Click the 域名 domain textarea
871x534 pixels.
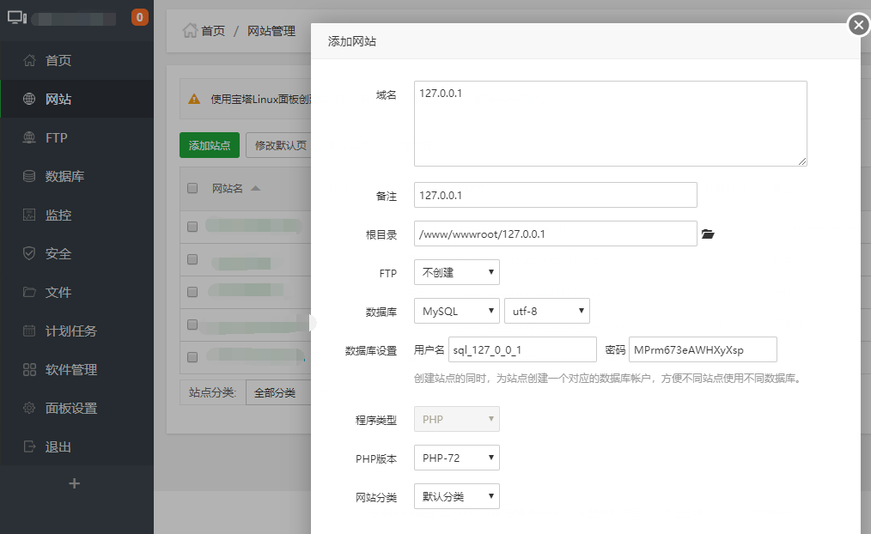(610, 124)
